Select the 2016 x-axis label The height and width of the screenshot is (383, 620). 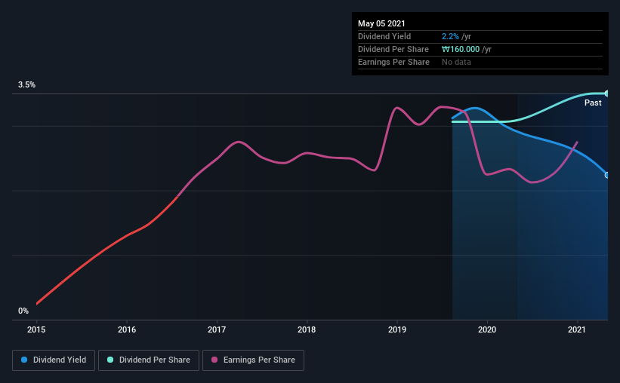click(x=127, y=329)
